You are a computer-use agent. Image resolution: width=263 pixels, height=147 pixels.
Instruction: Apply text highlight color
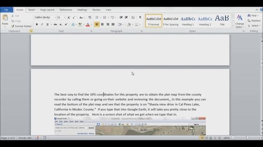tap(80, 24)
